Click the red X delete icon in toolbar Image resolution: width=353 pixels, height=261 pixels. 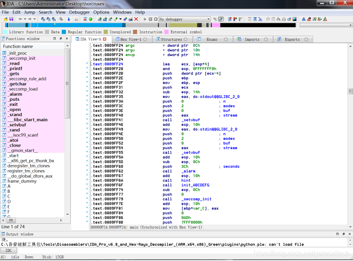pos(136,19)
